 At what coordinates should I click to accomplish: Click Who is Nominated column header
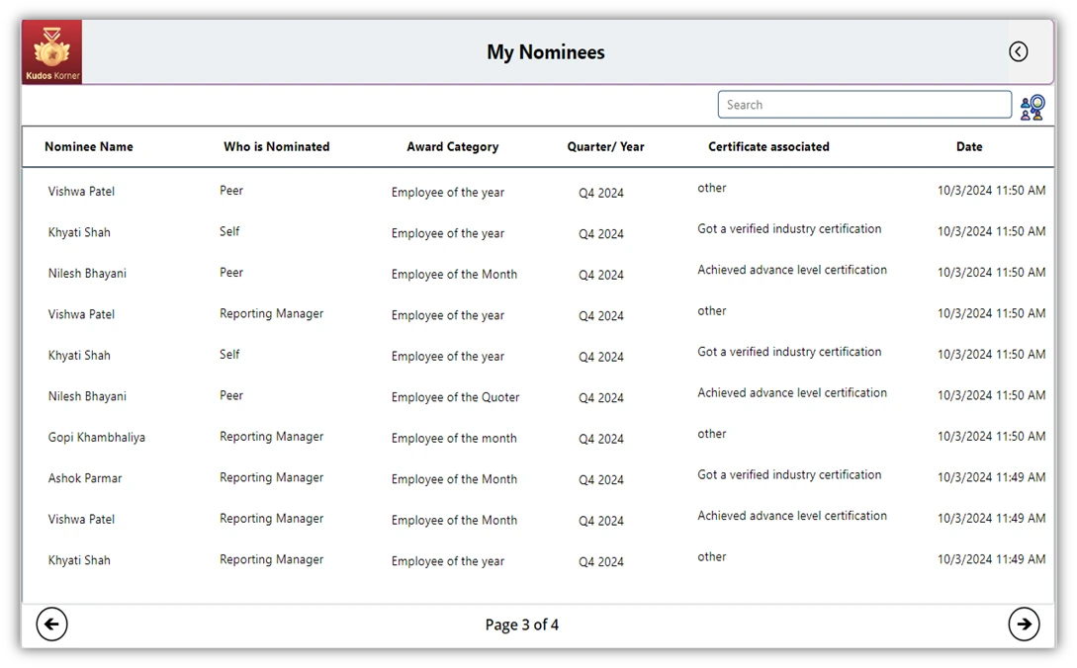coord(276,146)
